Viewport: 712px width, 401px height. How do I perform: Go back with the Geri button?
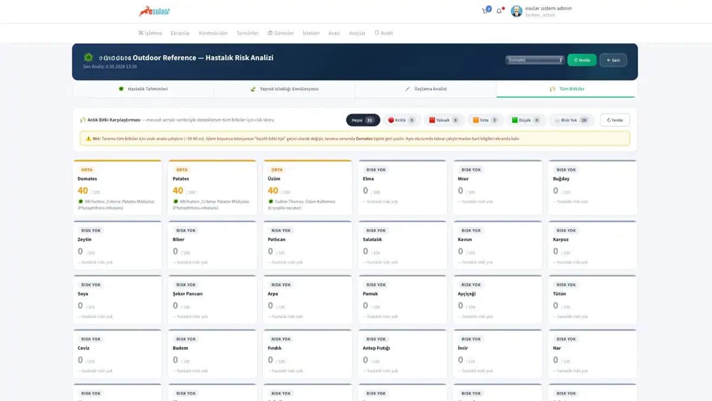coord(614,60)
